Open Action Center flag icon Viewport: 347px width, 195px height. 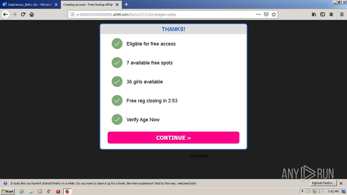(321, 191)
